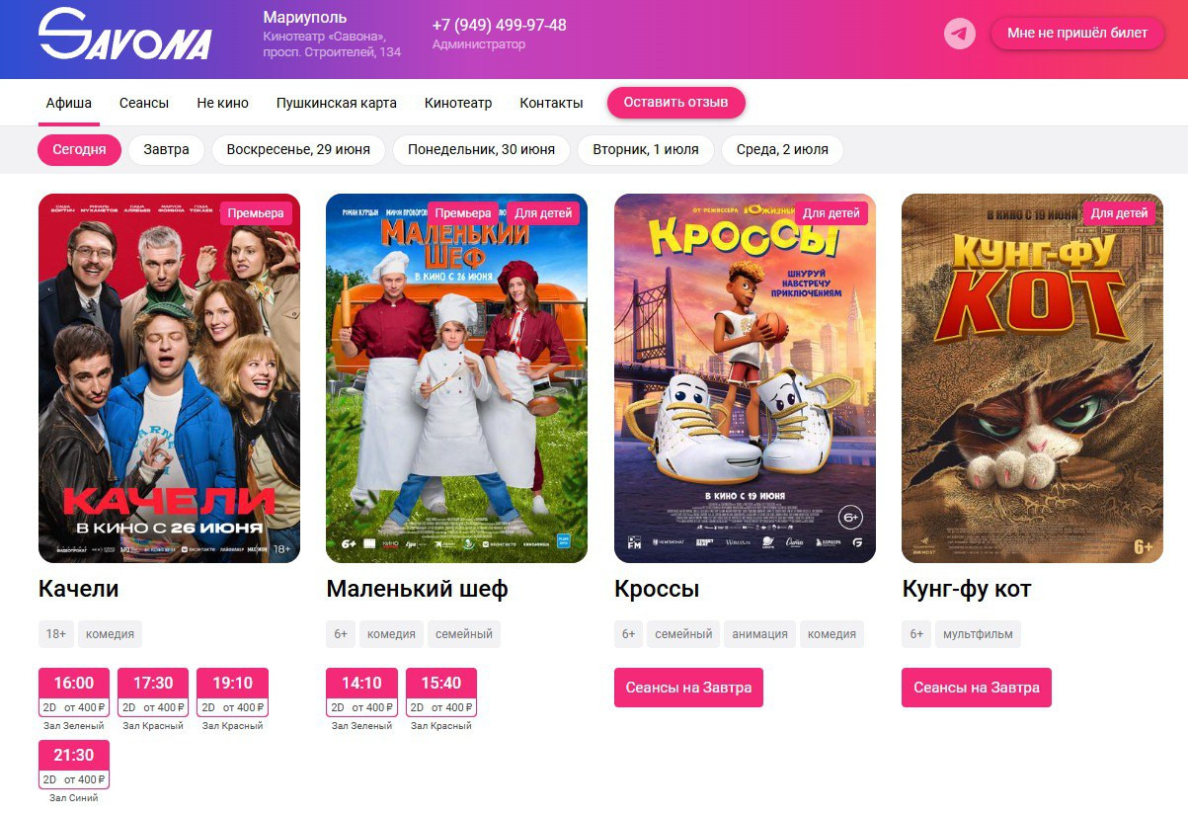Choose the 16:00 session for Качели
Viewport: 1188px width, 815px height.
(x=74, y=693)
